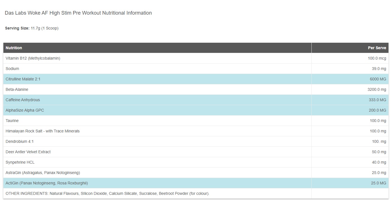391x201 pixels.
Task: Click the '333.0 MG' caffeine value
Action: pos(377,100)
